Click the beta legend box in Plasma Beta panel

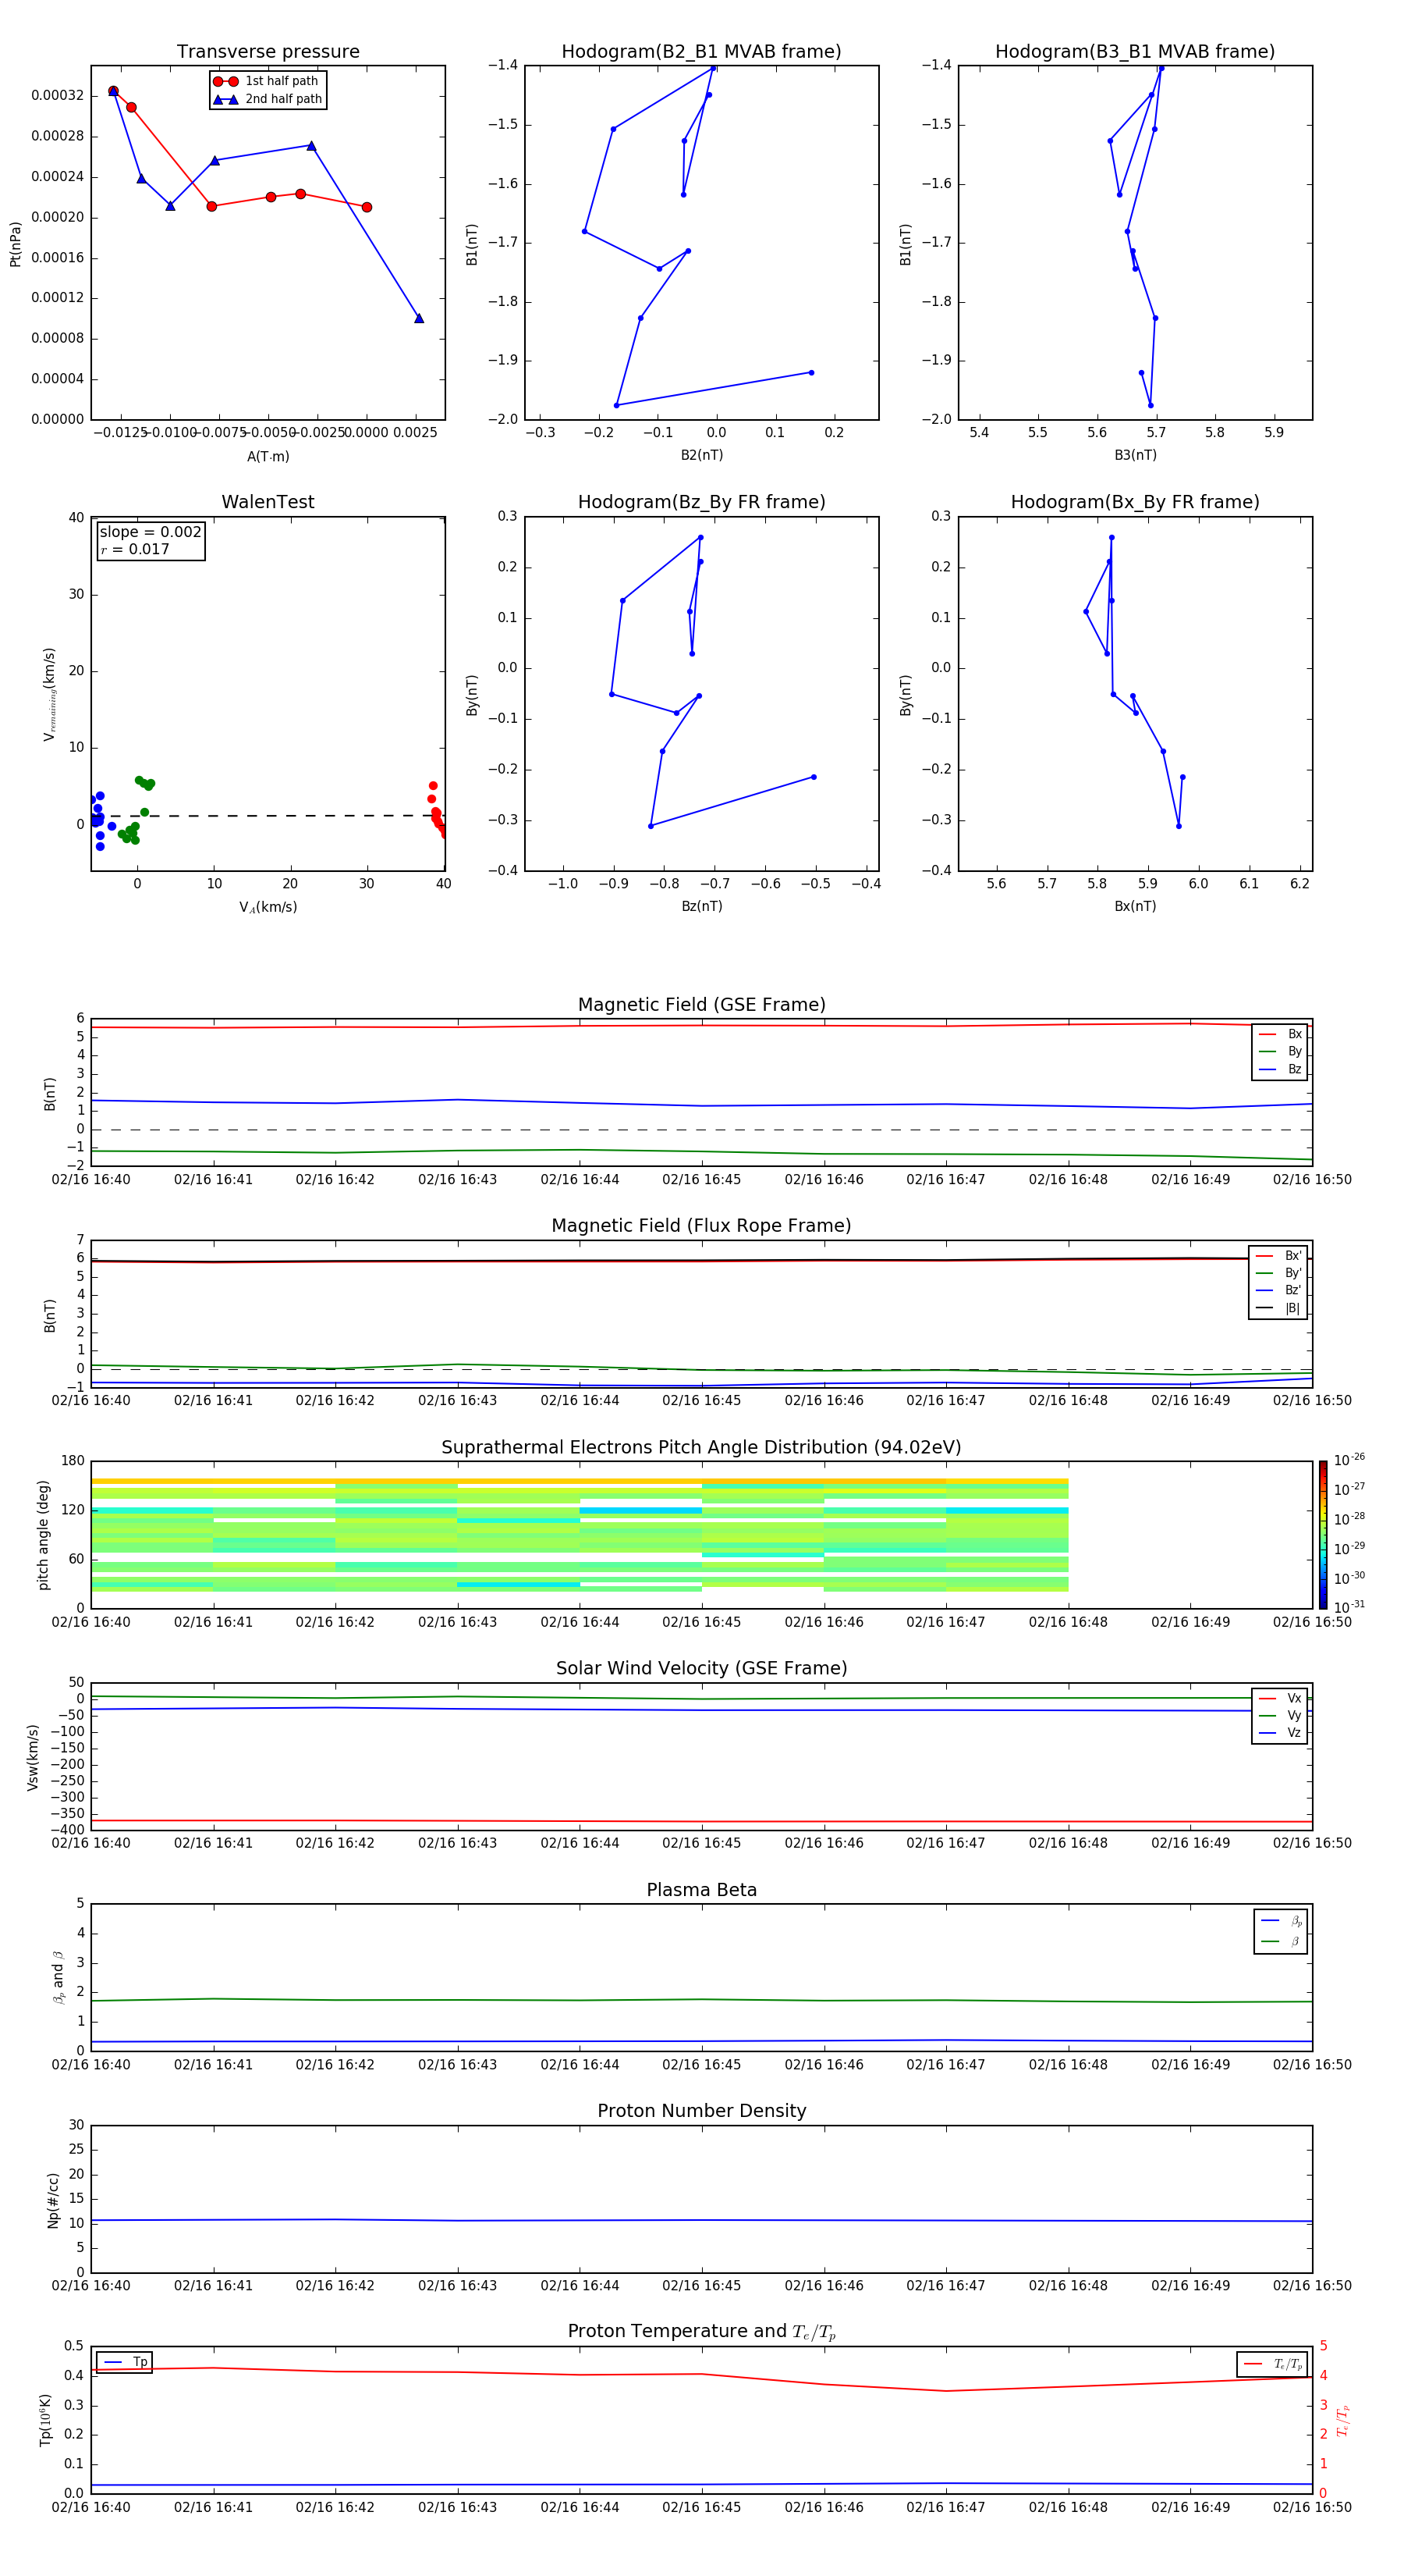pyautogui.click(x=1280, y=1932)
